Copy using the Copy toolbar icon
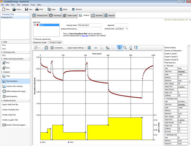 coord(49,9)
